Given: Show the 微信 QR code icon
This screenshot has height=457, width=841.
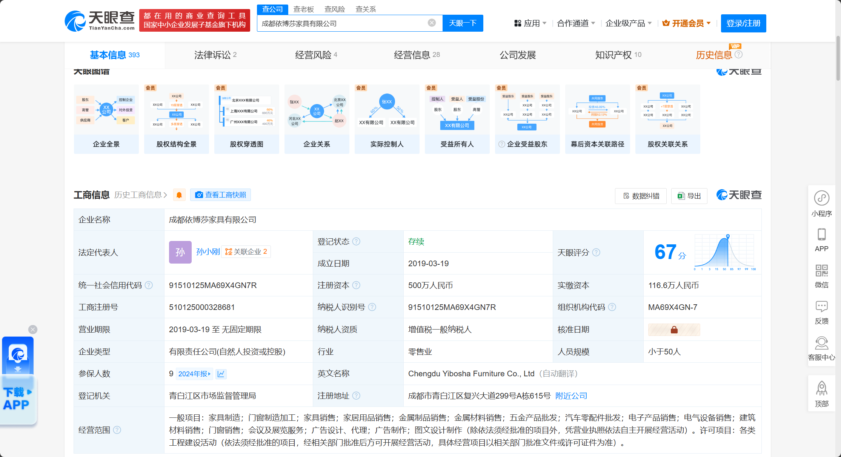Looking at the screenshot, I should pos(821,270).
